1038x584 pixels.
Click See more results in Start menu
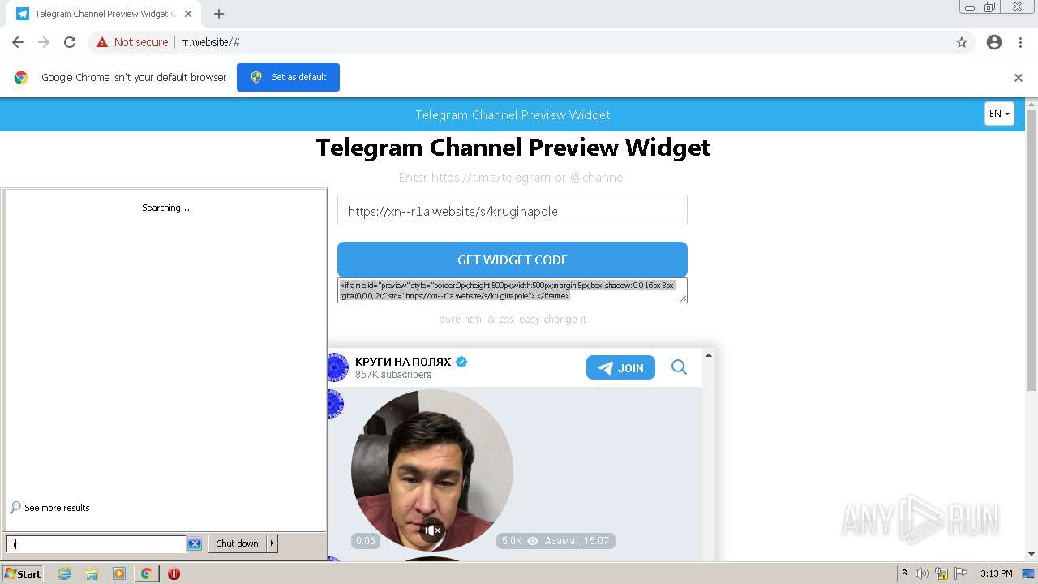[x=57, y=508]
